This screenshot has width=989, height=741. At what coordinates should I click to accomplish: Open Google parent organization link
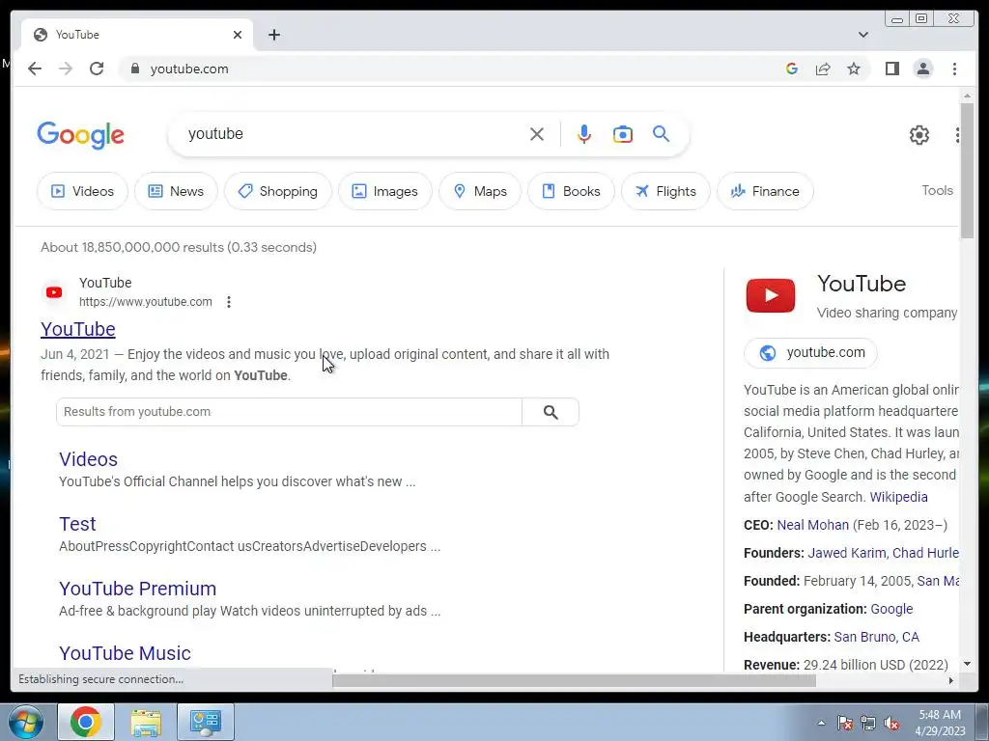[891, 609]
